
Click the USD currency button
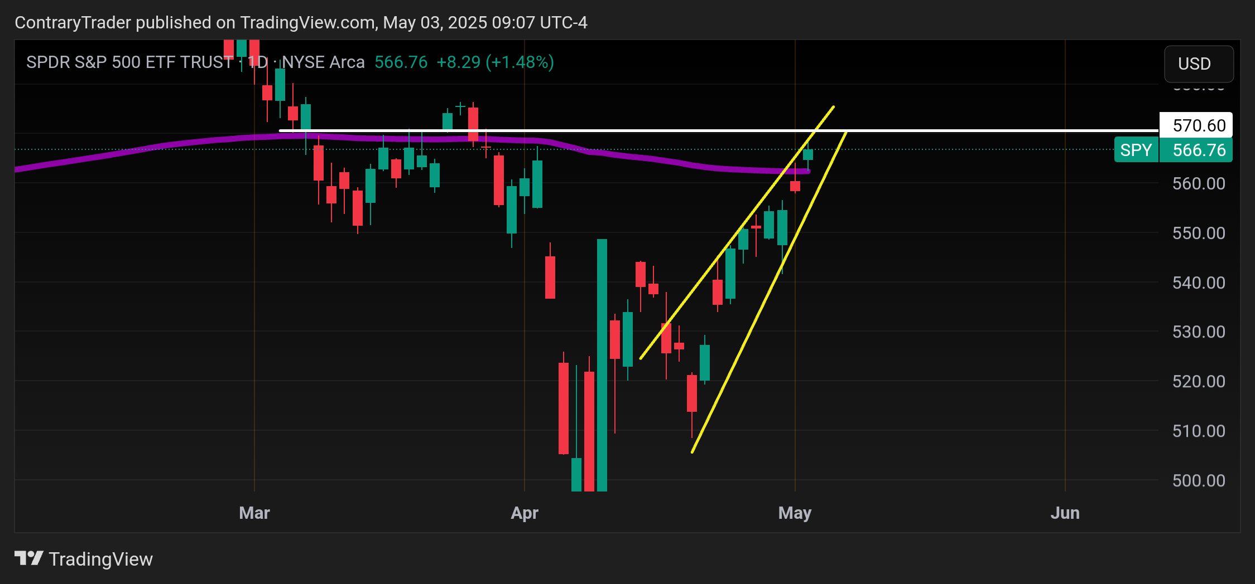coord(1199,64)
